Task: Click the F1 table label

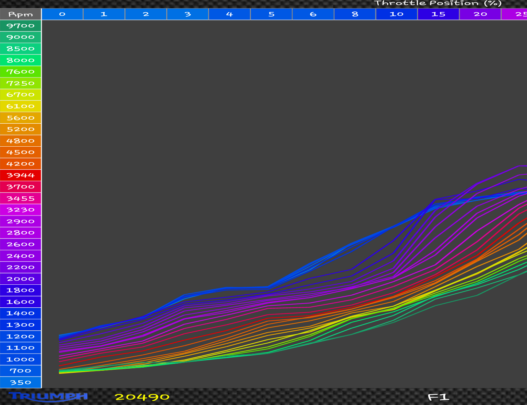Action: point(439,397)
